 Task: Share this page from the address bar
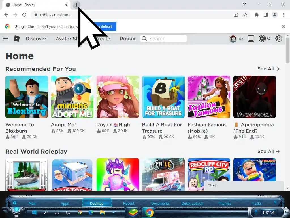[x=236, y=15]
